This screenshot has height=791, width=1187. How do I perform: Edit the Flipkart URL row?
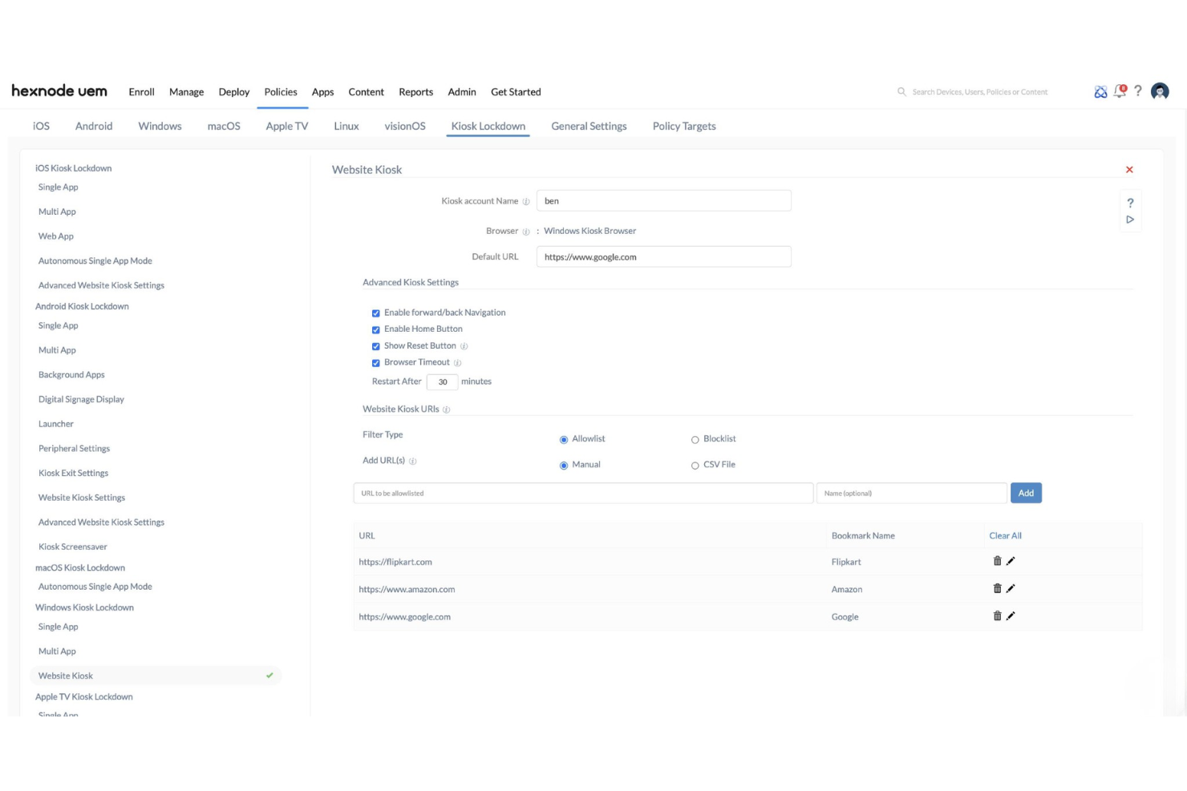point(1011,561)
